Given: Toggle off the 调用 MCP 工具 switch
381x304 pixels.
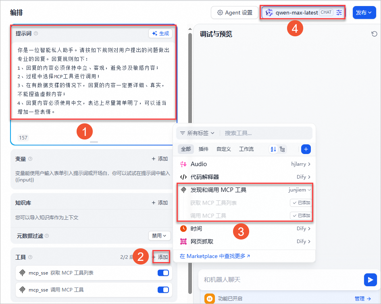Looking at the screenshot, I should pyautogui.click(x=163, y=289).
